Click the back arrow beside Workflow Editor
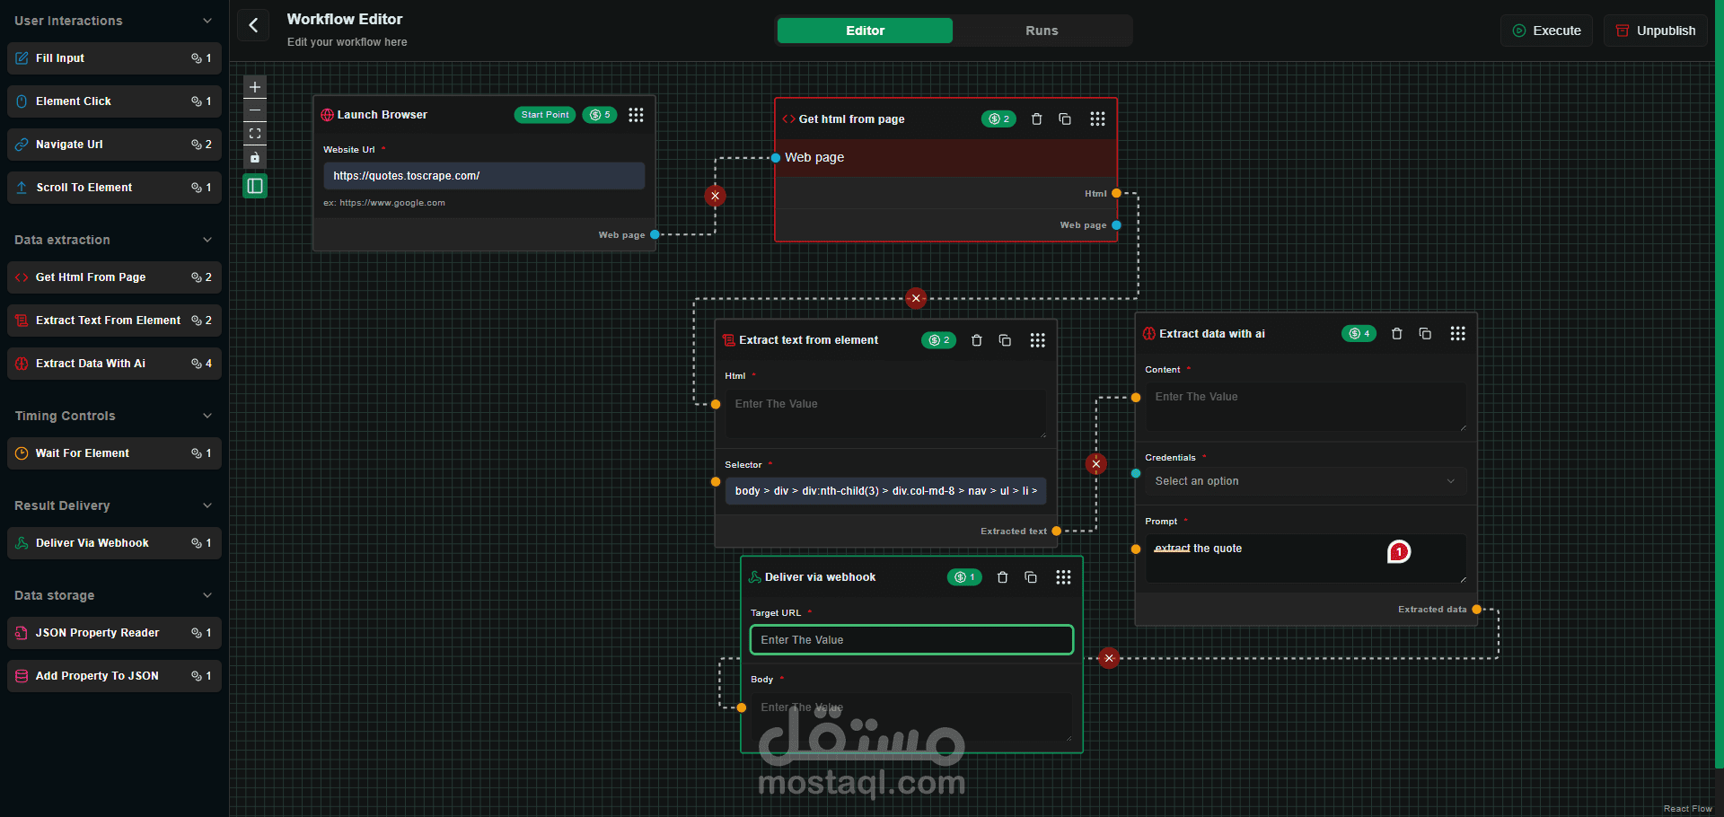The image size is (1724, 817). click(252, 25)
